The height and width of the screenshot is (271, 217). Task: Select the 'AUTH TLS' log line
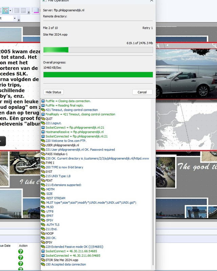[53, 225]
